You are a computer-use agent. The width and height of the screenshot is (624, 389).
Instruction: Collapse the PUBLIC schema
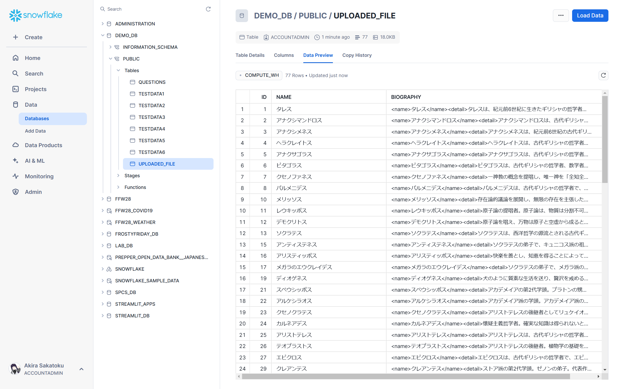pyautogui.click(x=111, y=59)
